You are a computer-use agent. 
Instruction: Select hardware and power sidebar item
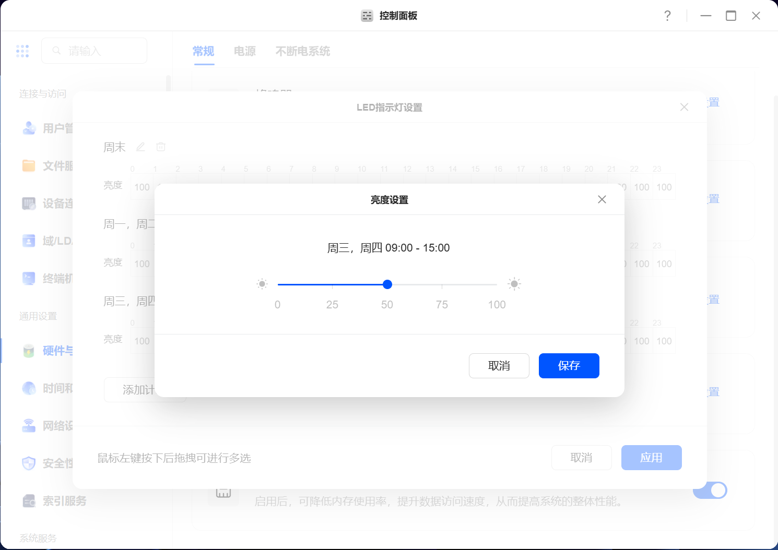[47, 351]
